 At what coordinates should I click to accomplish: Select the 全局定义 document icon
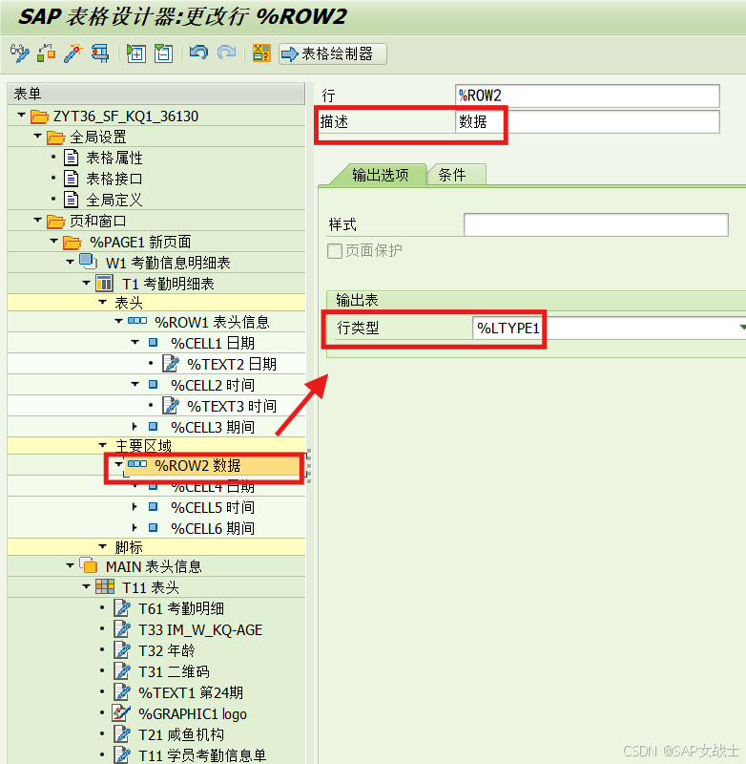[x=71, y=200]
